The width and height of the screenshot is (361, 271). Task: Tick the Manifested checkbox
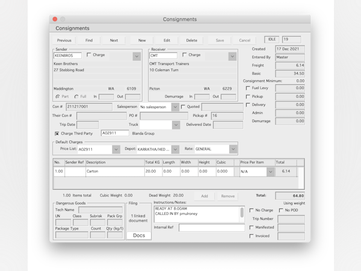pyautogui.click(x=251, y=228)
